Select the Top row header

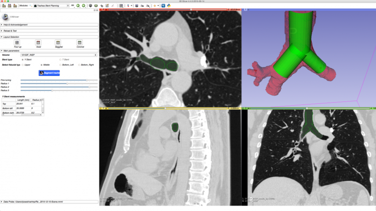9,104
